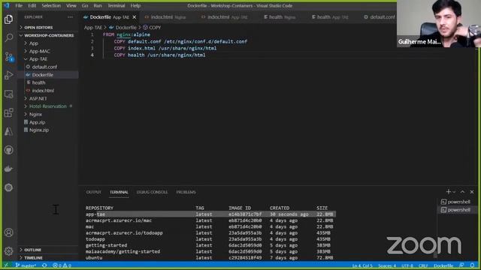The image size is (481, 270).
Task: Open Remote Explorer view in activity bar
Action: tap(8, 94)
